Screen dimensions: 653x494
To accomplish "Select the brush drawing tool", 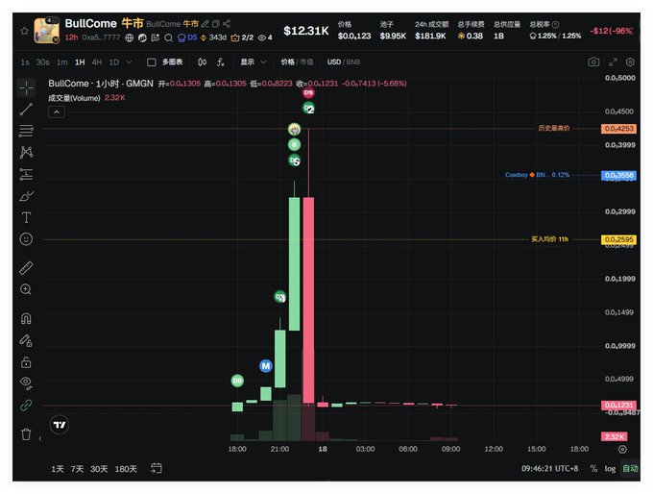I will tap(26, 195).
